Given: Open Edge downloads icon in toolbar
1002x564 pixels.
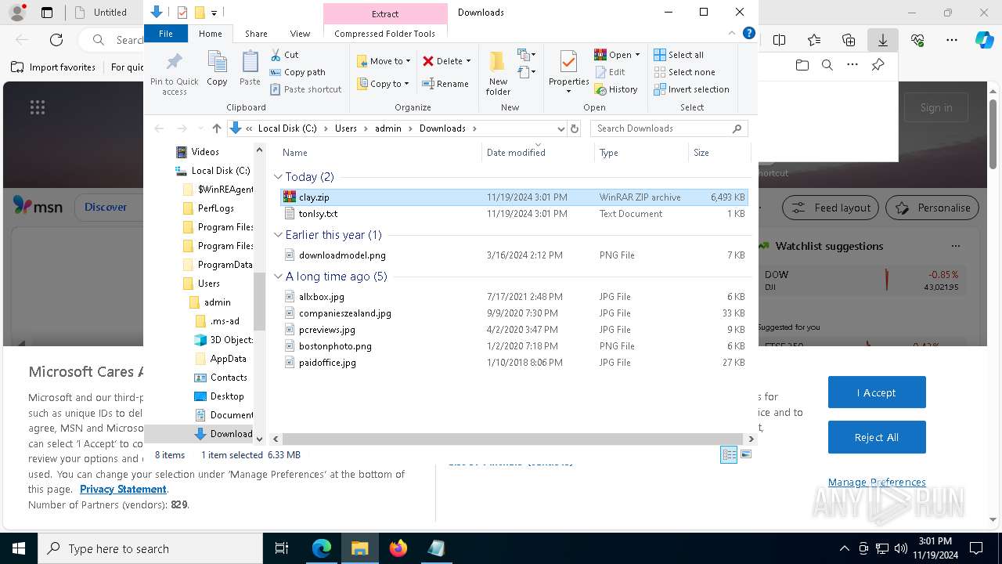Looking at the screenshot, I should tap(883, 40).
